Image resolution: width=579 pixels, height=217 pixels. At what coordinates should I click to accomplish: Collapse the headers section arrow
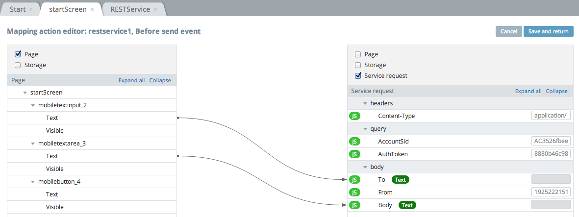pyautogui.click(x=365, y=103)
